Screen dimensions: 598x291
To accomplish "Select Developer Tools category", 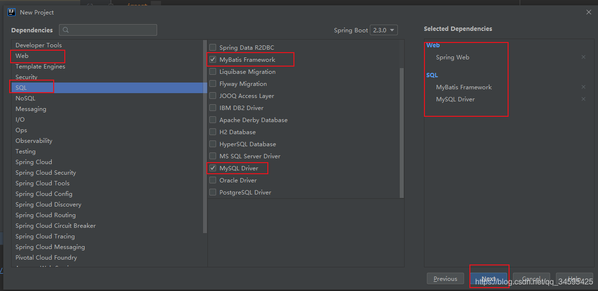I will click(x=107, y=45).
